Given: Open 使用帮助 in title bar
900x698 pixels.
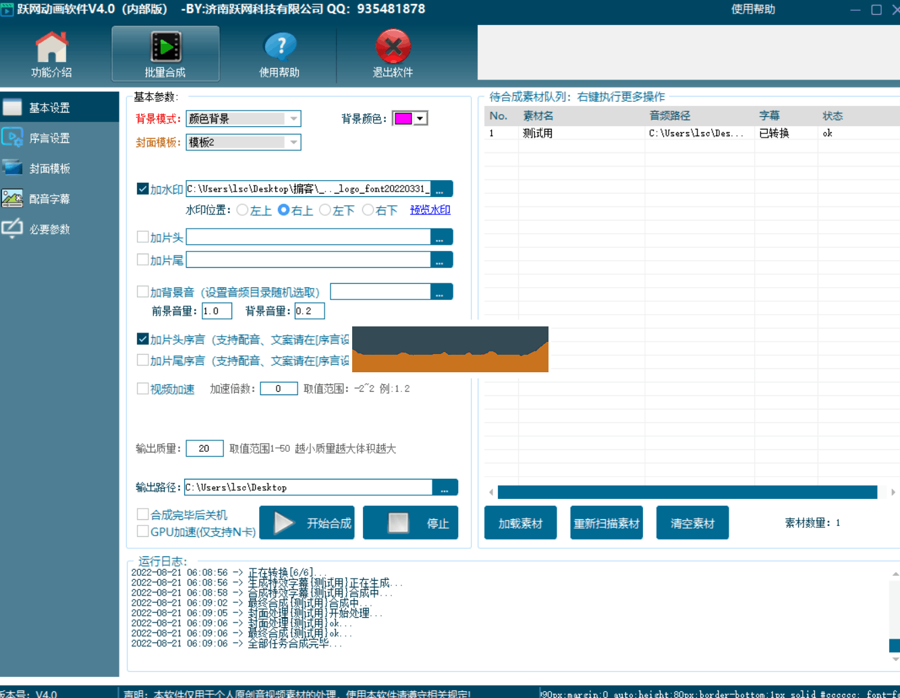Looking at the screenshot, I should coord(753,9).
